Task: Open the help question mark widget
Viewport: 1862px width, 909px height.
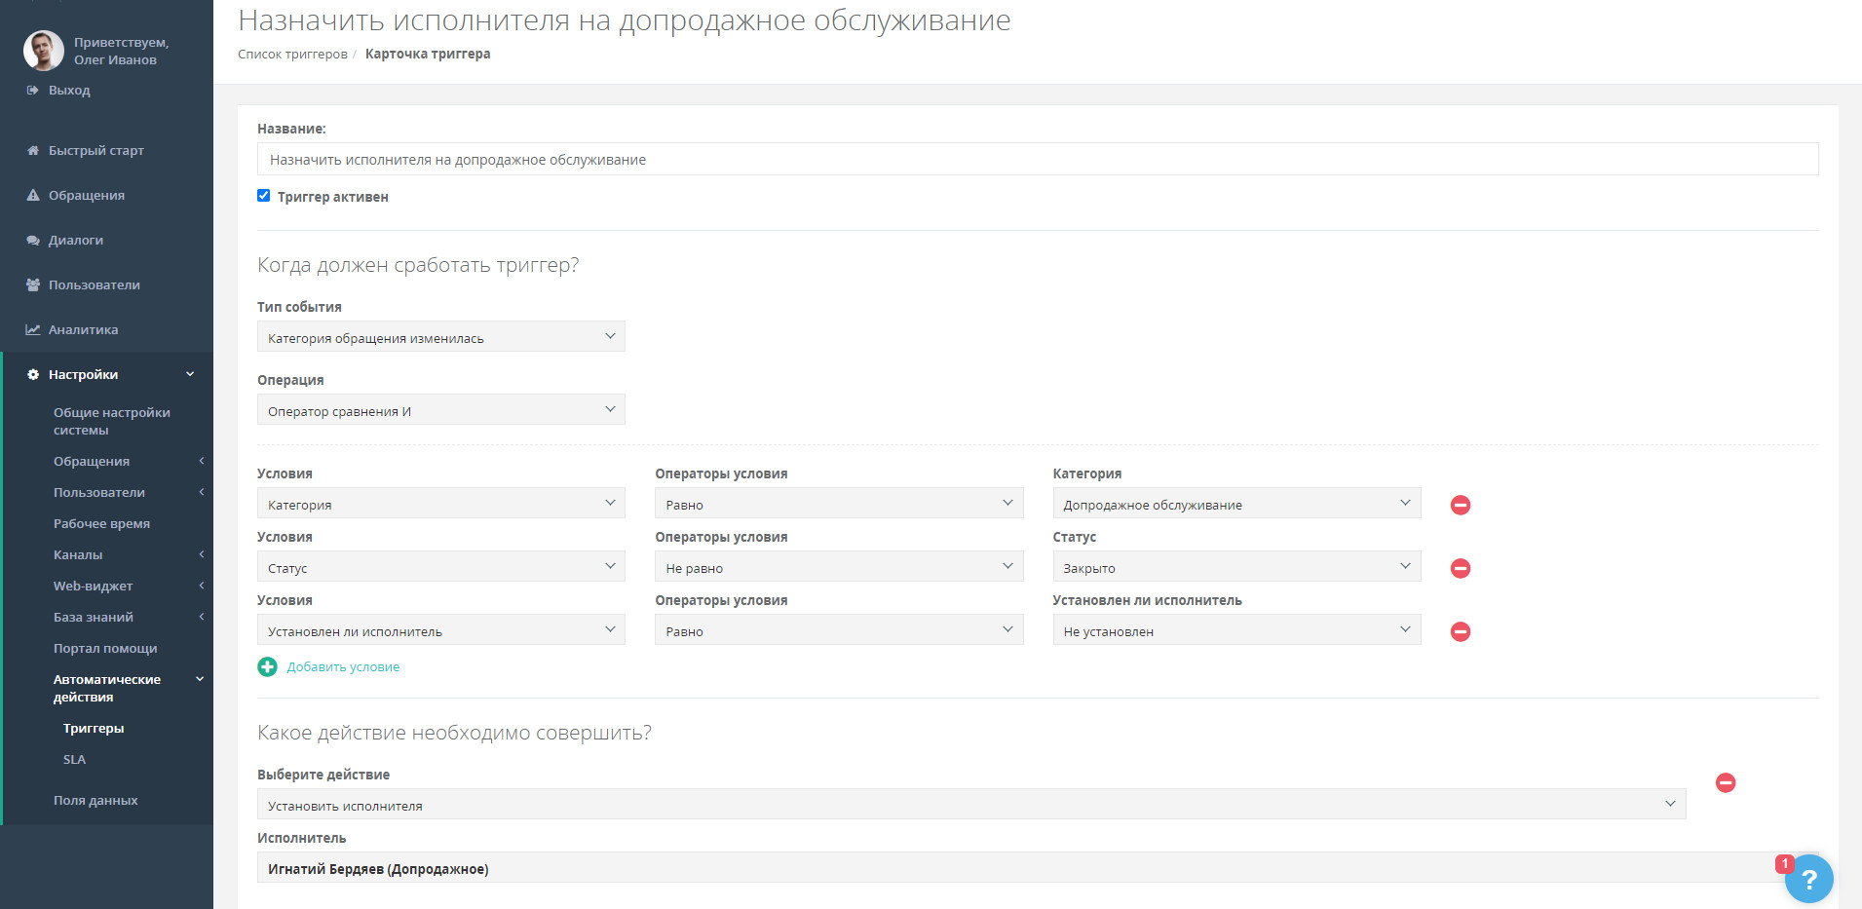Action: point(1809,879)
